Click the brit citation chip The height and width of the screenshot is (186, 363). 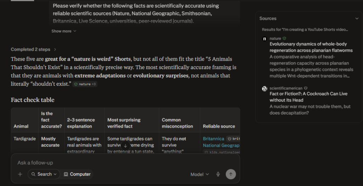pyautogui.click(x=233, y=139)
